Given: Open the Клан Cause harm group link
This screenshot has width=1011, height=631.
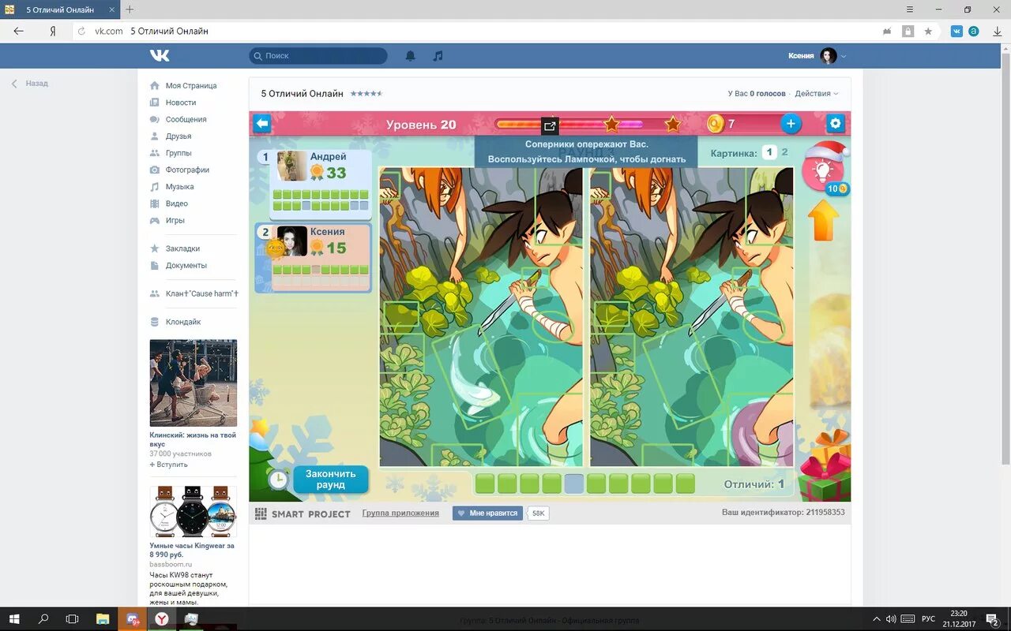Looking at the screenshot, I should [202, 293].
